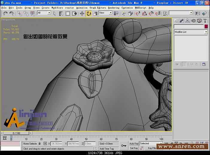This screenshot has height=155, width=210.
Task: Click the Undo arrow in the main toolbar
Action: (x=5, y=13)
